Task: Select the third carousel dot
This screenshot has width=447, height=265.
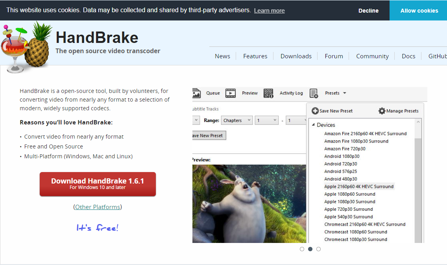Action: point(318,249)
